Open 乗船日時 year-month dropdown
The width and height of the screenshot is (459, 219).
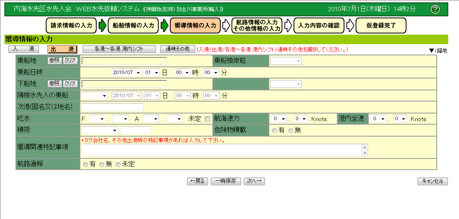point(126,72)
